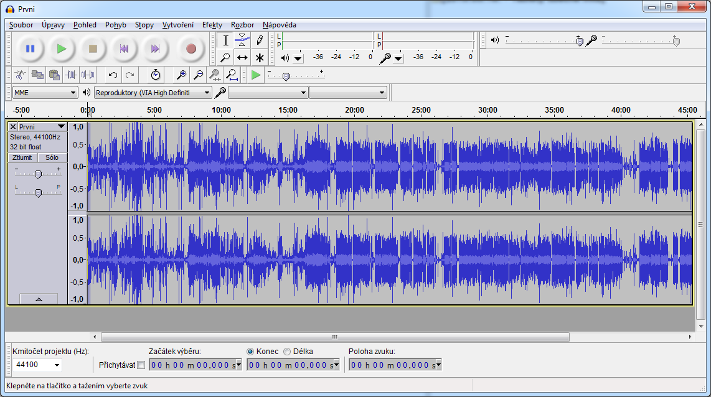
Task: Select the Draw (pencil) tool
Action: pyautogui.click(x=260, y=40)
